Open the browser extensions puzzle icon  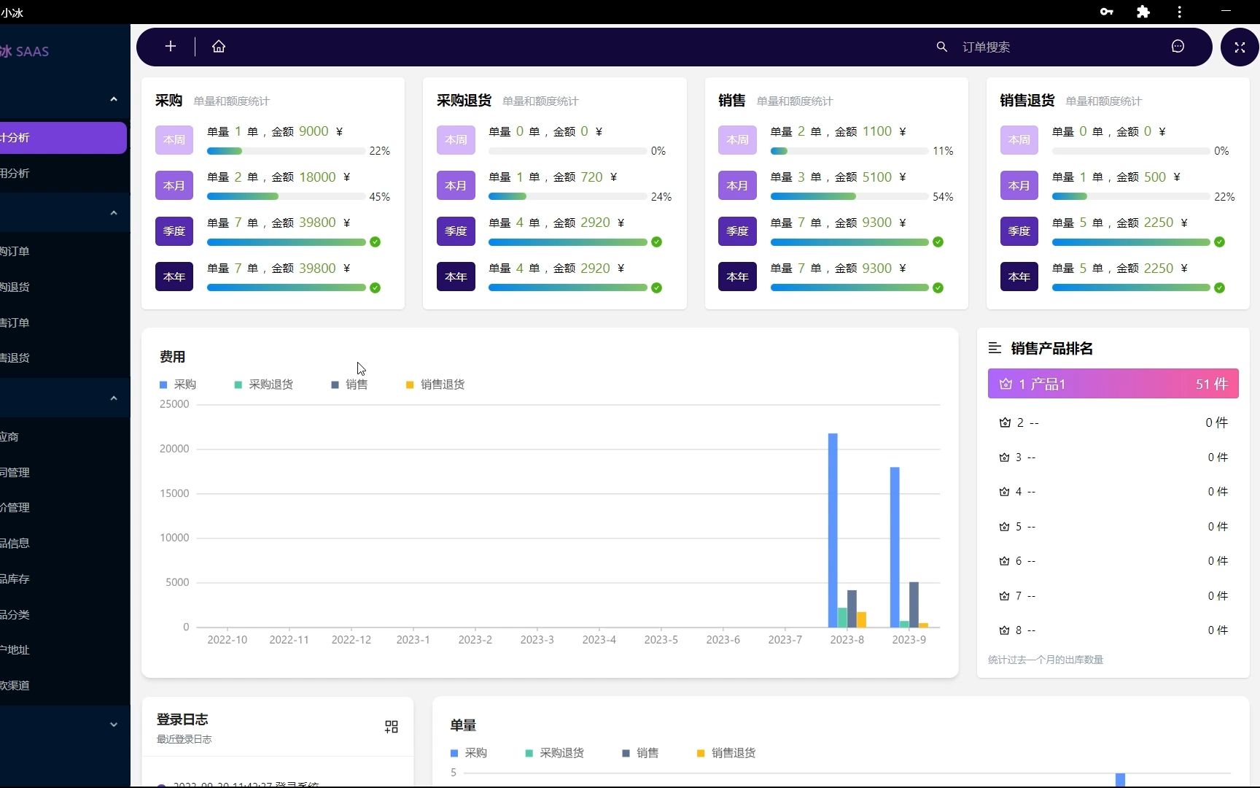point(1143,12)
